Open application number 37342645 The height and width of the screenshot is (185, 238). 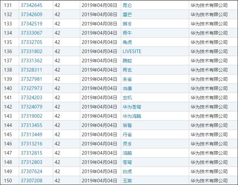(31, 5)
